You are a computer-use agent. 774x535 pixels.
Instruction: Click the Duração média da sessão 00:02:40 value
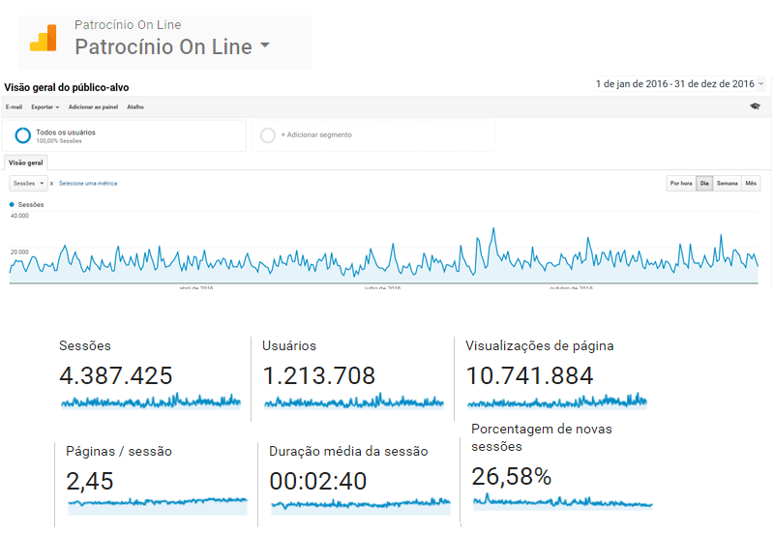(x=318, y=481)
